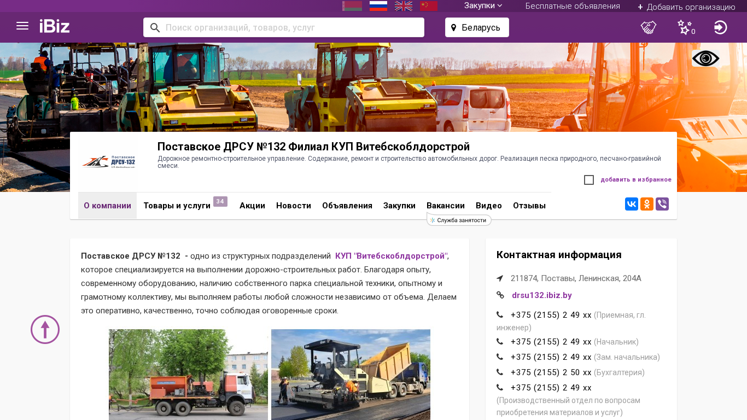This screenshot has height=420, width=747.
Task: Toggle the accessibility eye icon
Action: (706, 59)
